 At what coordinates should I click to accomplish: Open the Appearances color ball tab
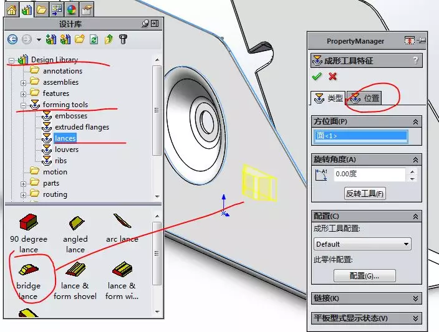click(x=72, y=10)
